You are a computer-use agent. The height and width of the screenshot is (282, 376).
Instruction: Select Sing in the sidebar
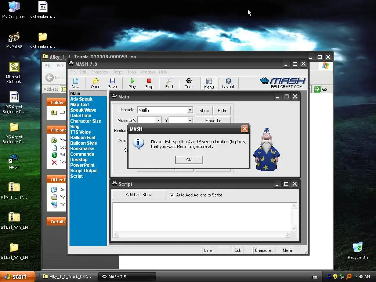point(75,127)
